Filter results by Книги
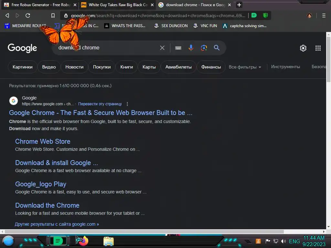331x248 pixels. click(126, 67)
